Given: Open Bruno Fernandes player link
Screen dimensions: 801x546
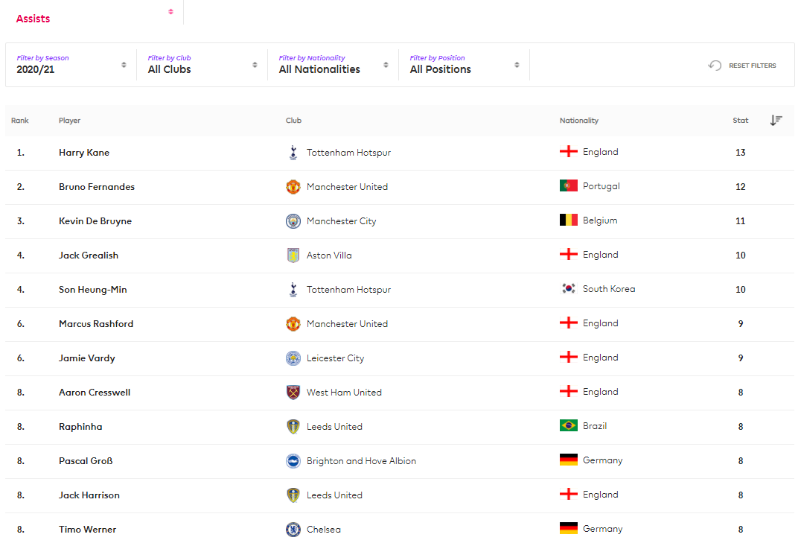Looking at the screenshot, I should tap(97, 187).
